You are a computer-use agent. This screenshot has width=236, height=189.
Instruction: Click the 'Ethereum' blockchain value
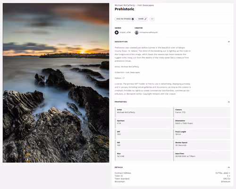[226, 181]
